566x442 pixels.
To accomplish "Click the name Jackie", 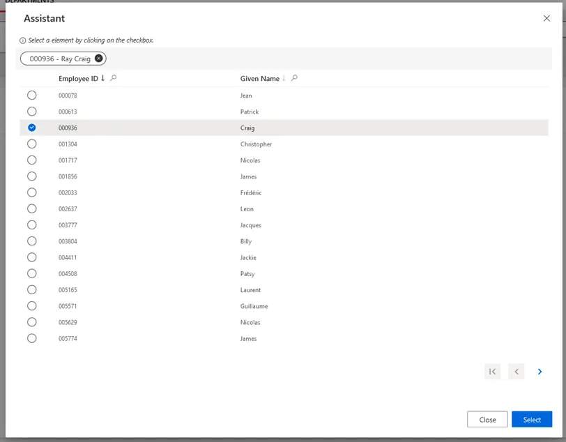I will pos(248,258).
